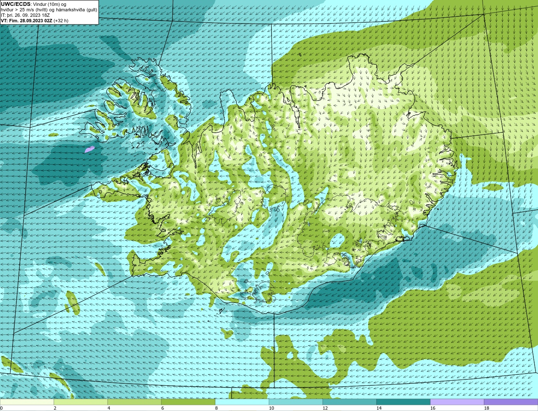
Task: Click the 6–8 olive green legend swatch
Action: coord(188,402)
